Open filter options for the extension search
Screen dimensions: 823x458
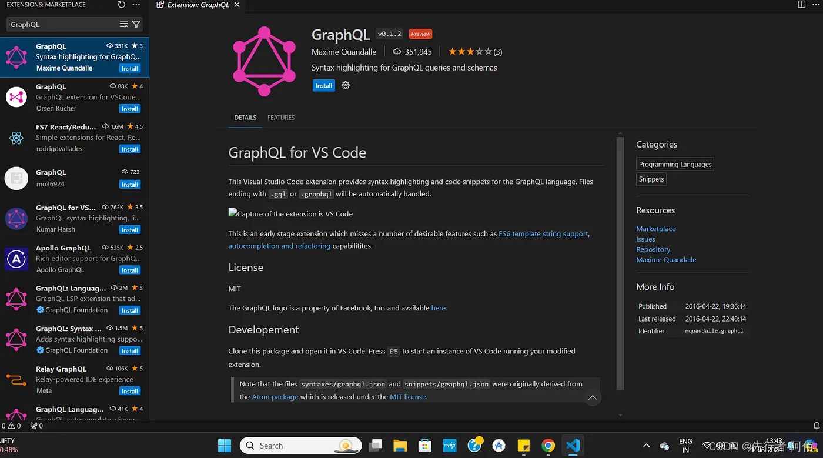point(136,24)
